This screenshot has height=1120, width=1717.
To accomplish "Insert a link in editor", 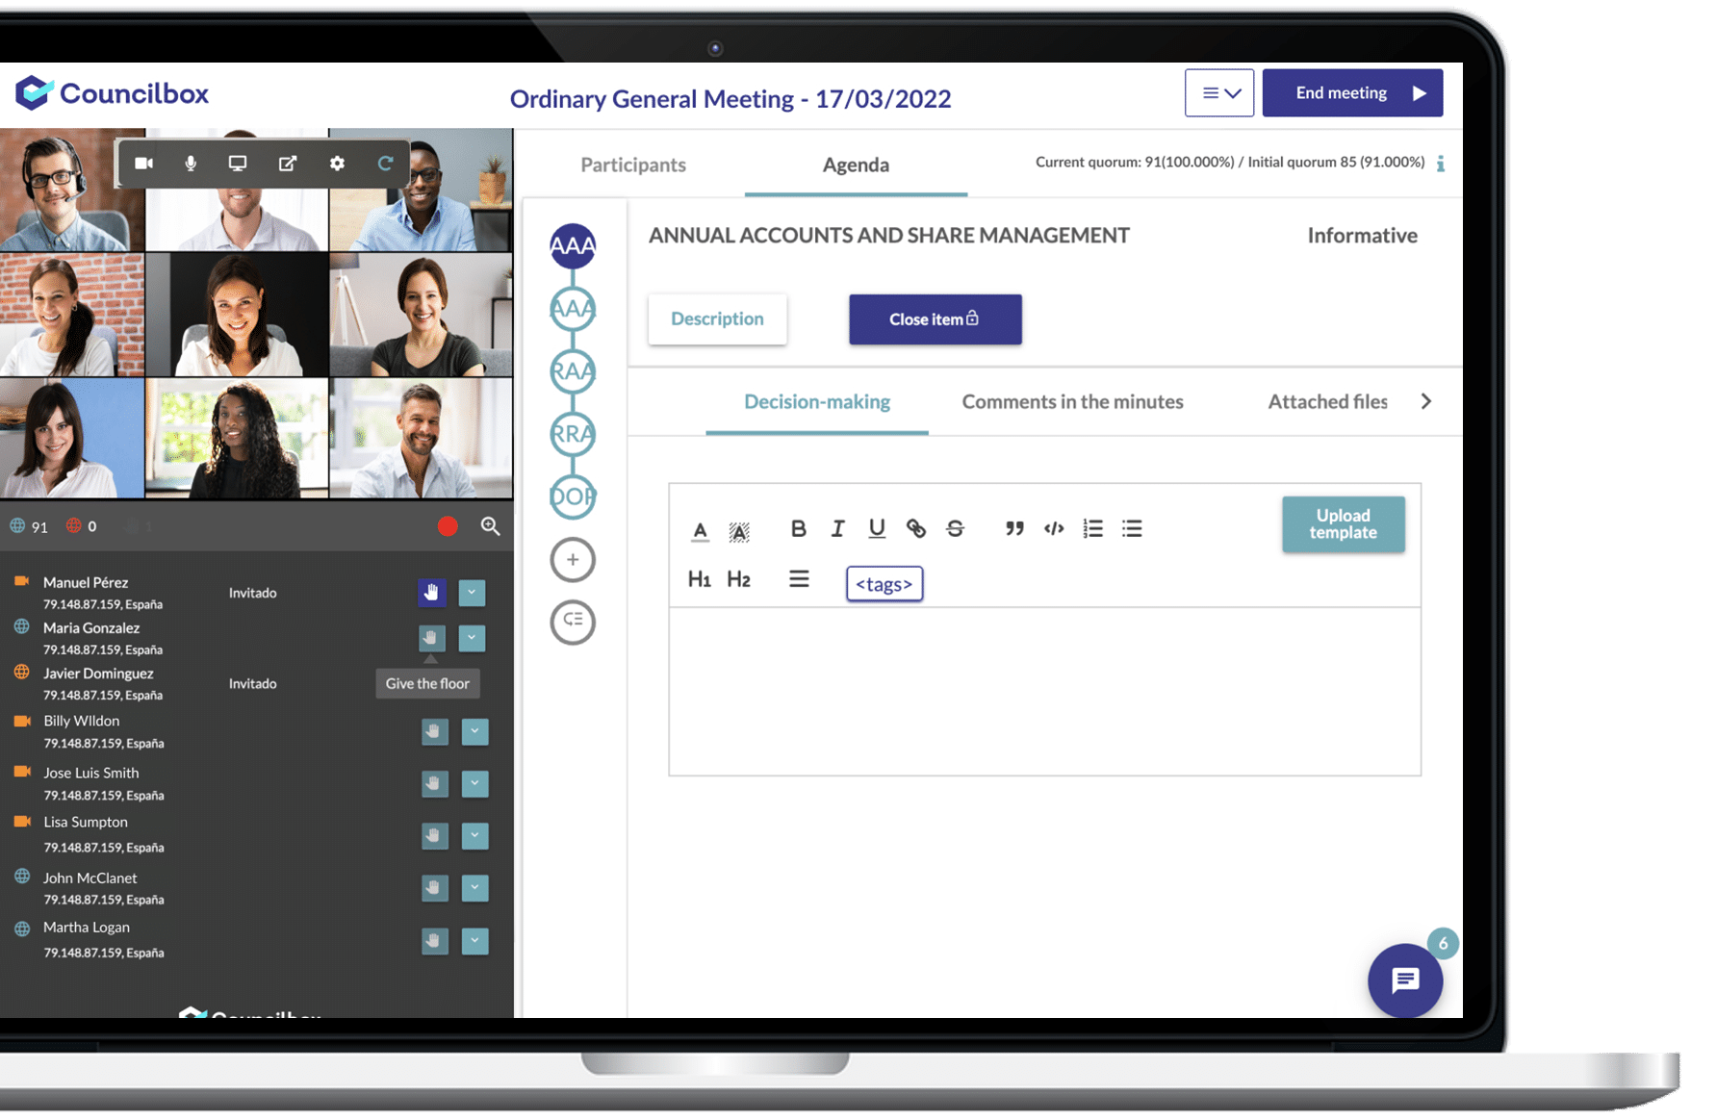I will 915,528.
